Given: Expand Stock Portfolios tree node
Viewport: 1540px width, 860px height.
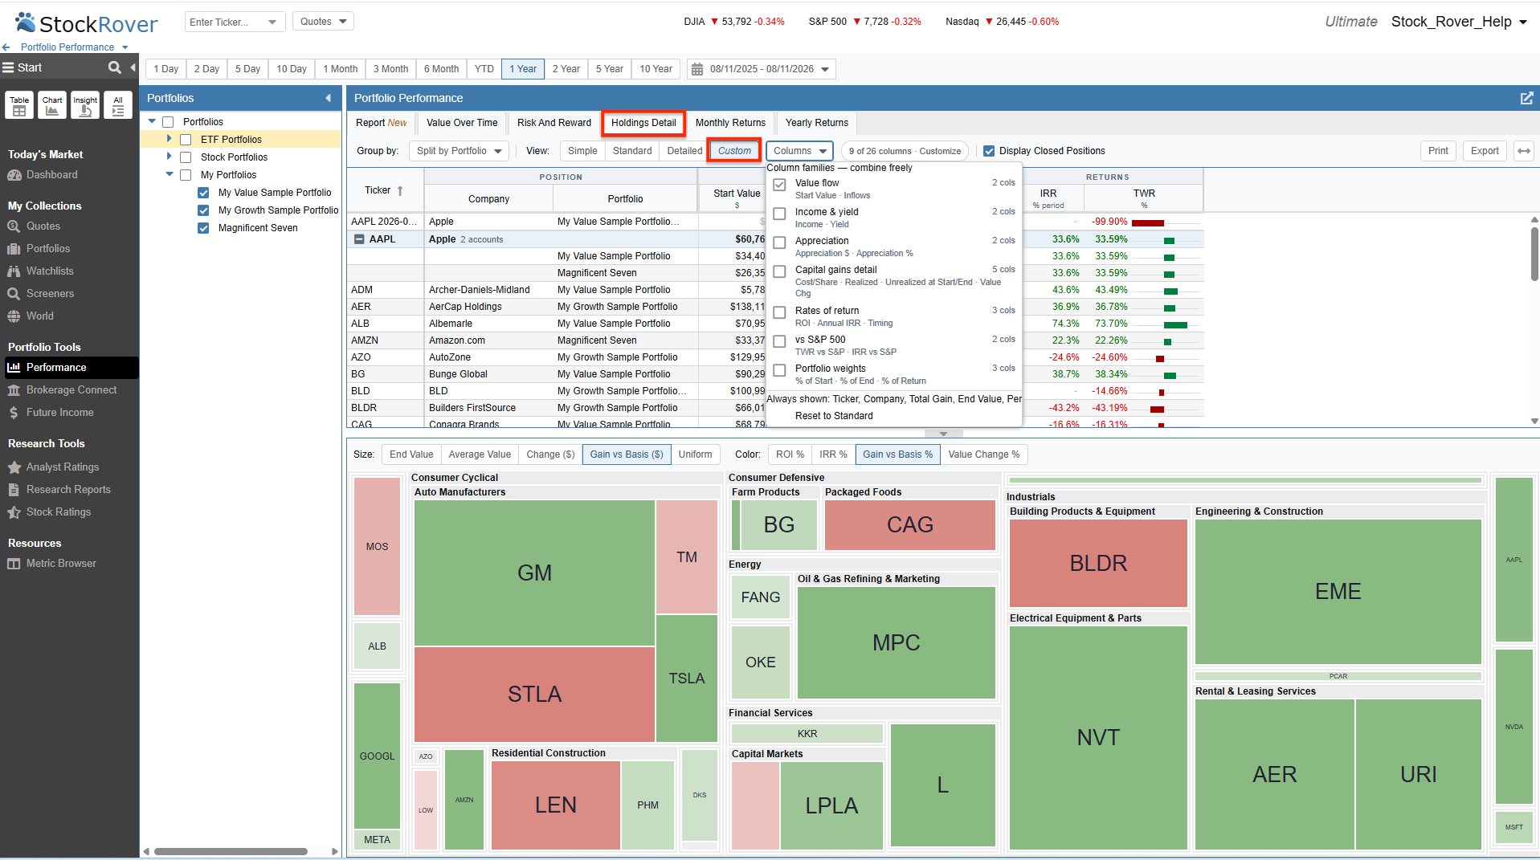Looking at the screenshot, I should tap(169, 157).
